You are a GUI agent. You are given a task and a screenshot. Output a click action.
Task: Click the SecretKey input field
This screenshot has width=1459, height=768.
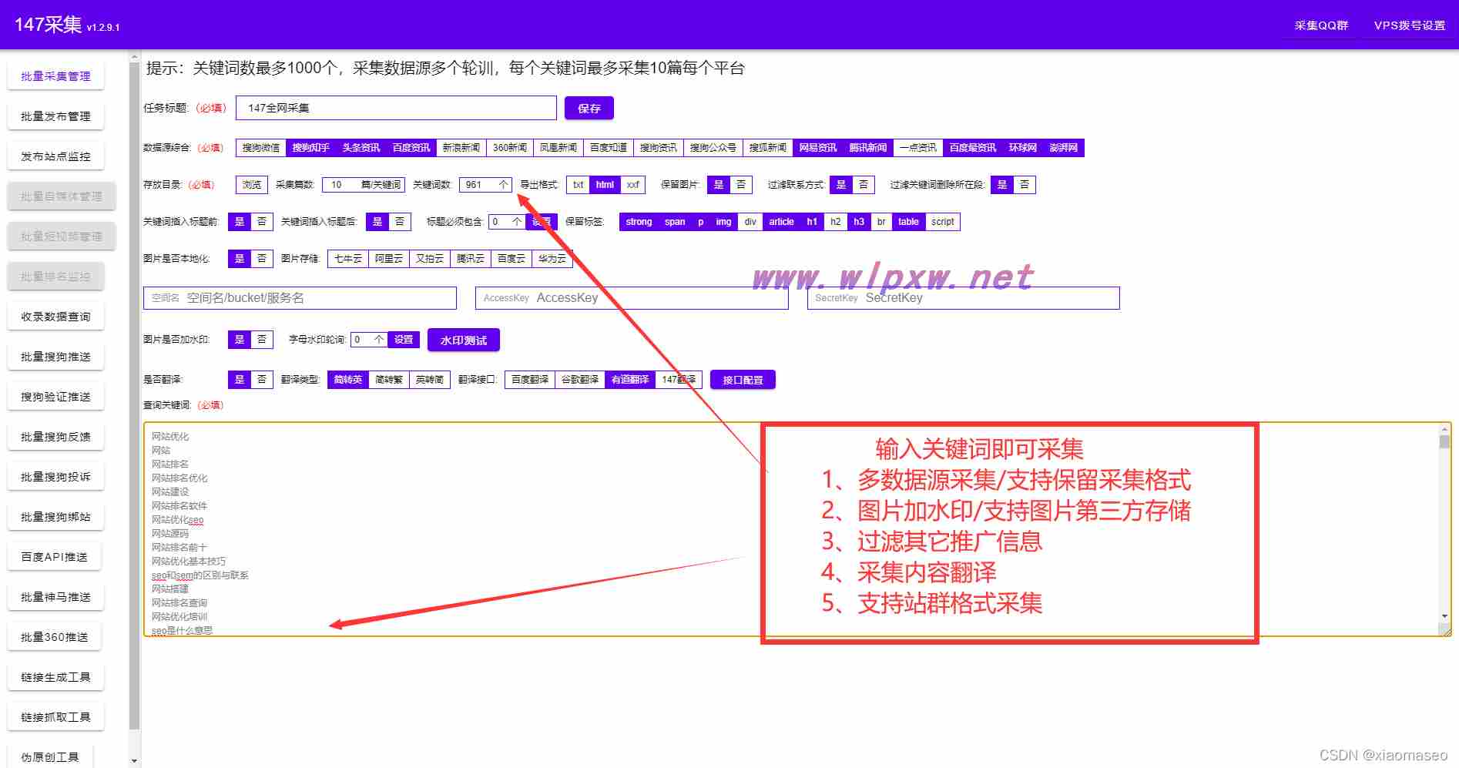pyautogui.click(x=963, y=298)
